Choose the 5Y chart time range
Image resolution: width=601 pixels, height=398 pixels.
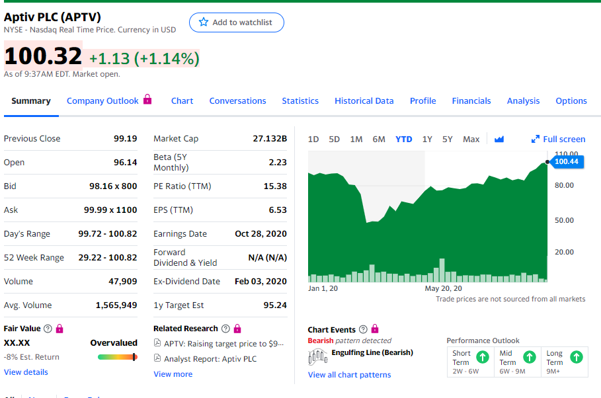point(448,139)
